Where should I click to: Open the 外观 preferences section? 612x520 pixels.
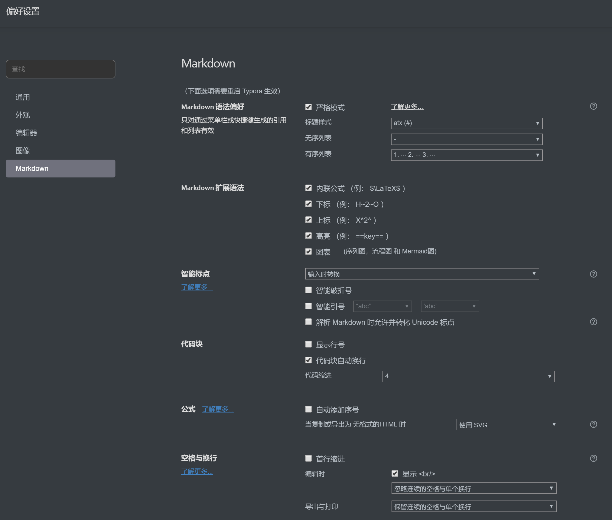23,115
